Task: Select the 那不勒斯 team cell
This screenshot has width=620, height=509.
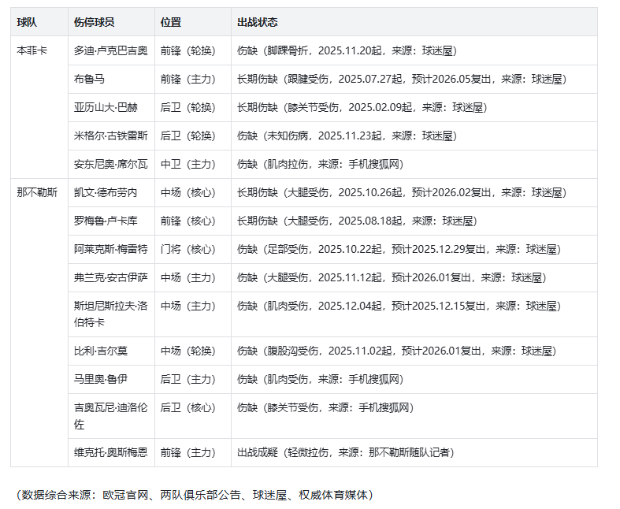Action: (x=37, y=192)
